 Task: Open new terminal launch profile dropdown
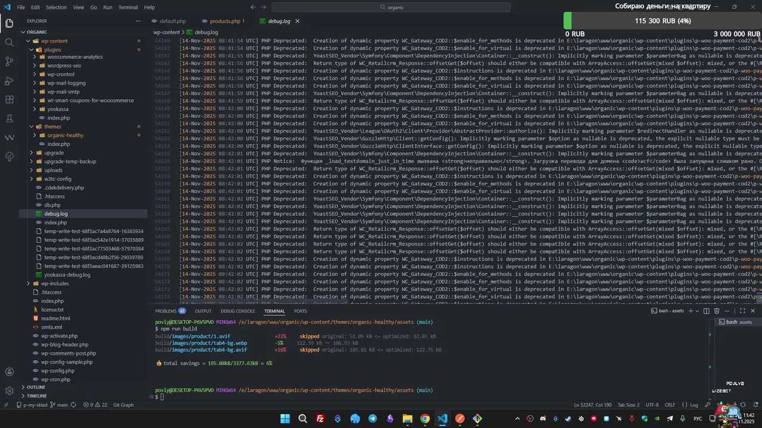point(697,311)
